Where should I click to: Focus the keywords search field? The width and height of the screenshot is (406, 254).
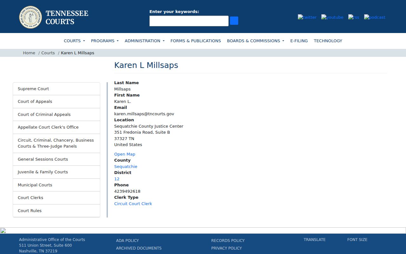point(189,21)
